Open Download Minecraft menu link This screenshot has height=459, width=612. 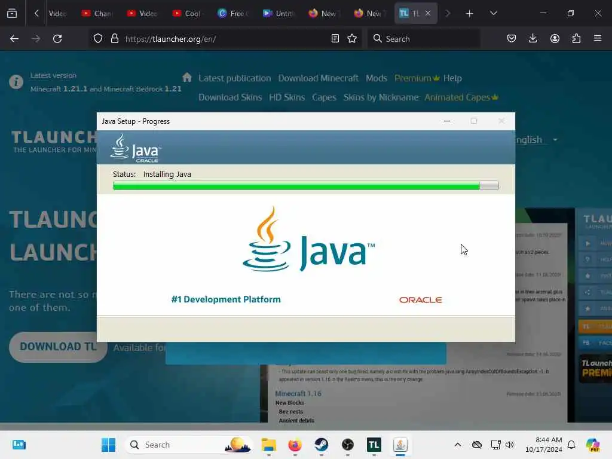point(318,78)
